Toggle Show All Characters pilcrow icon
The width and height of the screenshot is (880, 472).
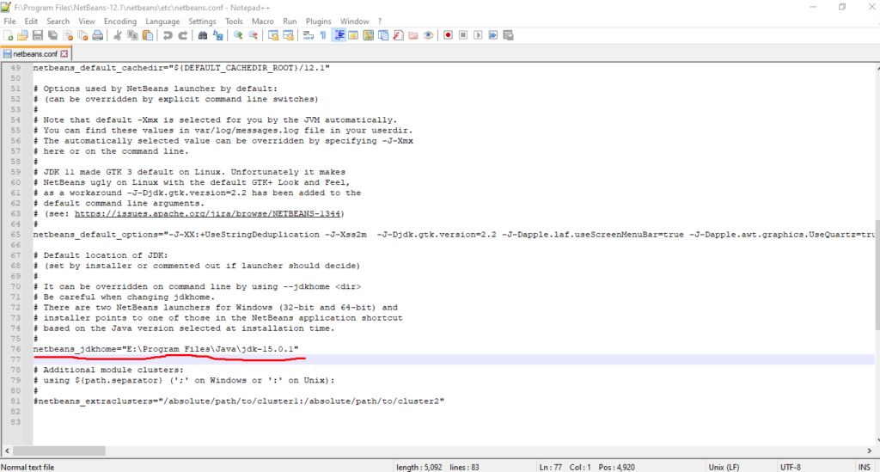click(x=322, y=35)
